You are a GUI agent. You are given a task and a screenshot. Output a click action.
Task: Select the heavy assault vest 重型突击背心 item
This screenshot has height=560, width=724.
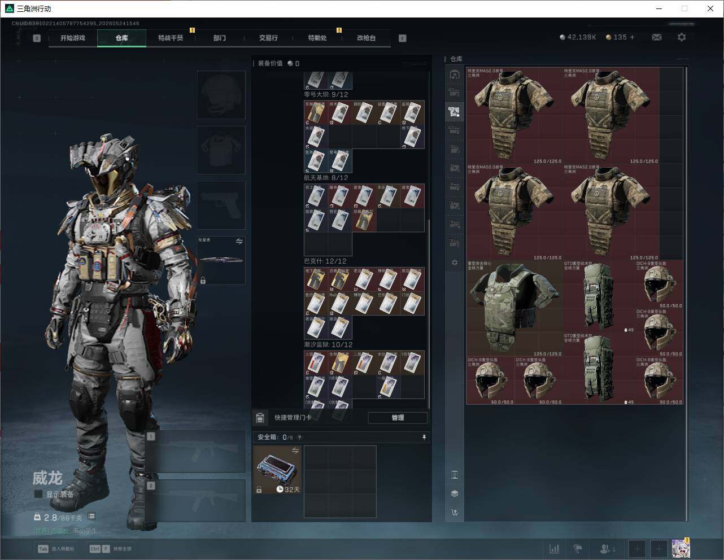[x=514, y=308]
